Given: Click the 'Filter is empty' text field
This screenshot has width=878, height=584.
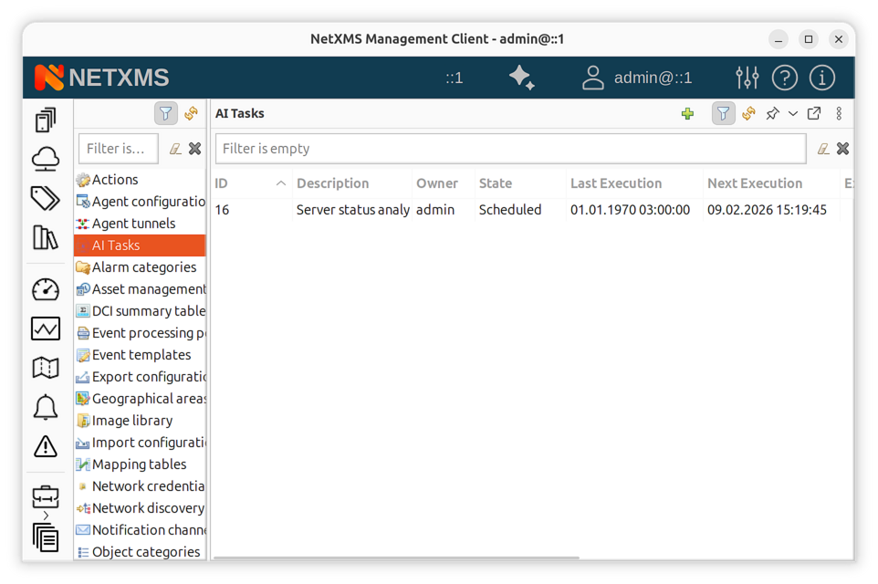Looking at the screenshot, I should tap(510, 149).
